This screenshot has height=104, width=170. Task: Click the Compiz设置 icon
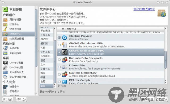pos(5,63)
